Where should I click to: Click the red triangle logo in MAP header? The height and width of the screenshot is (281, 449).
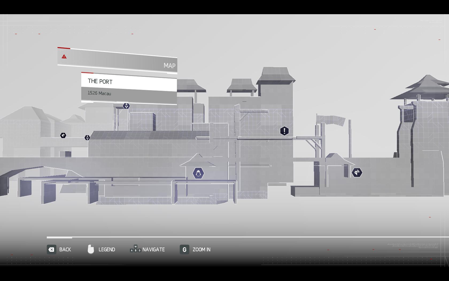point(64,56)
